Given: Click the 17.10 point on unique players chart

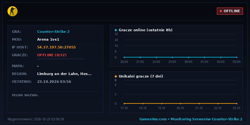Looking at the screenshot, I should (124, 103).
